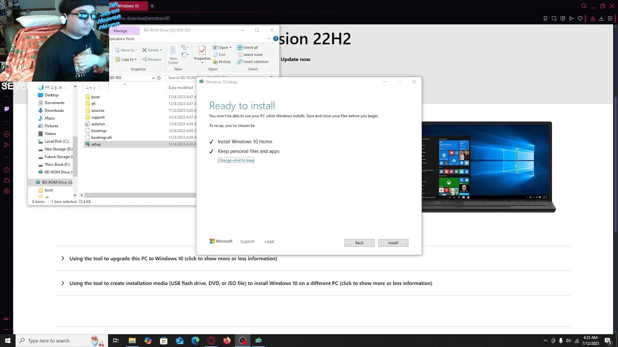Open the Support link in Setup dialog
Screen dimensions: 618x347
pos(247,241)
